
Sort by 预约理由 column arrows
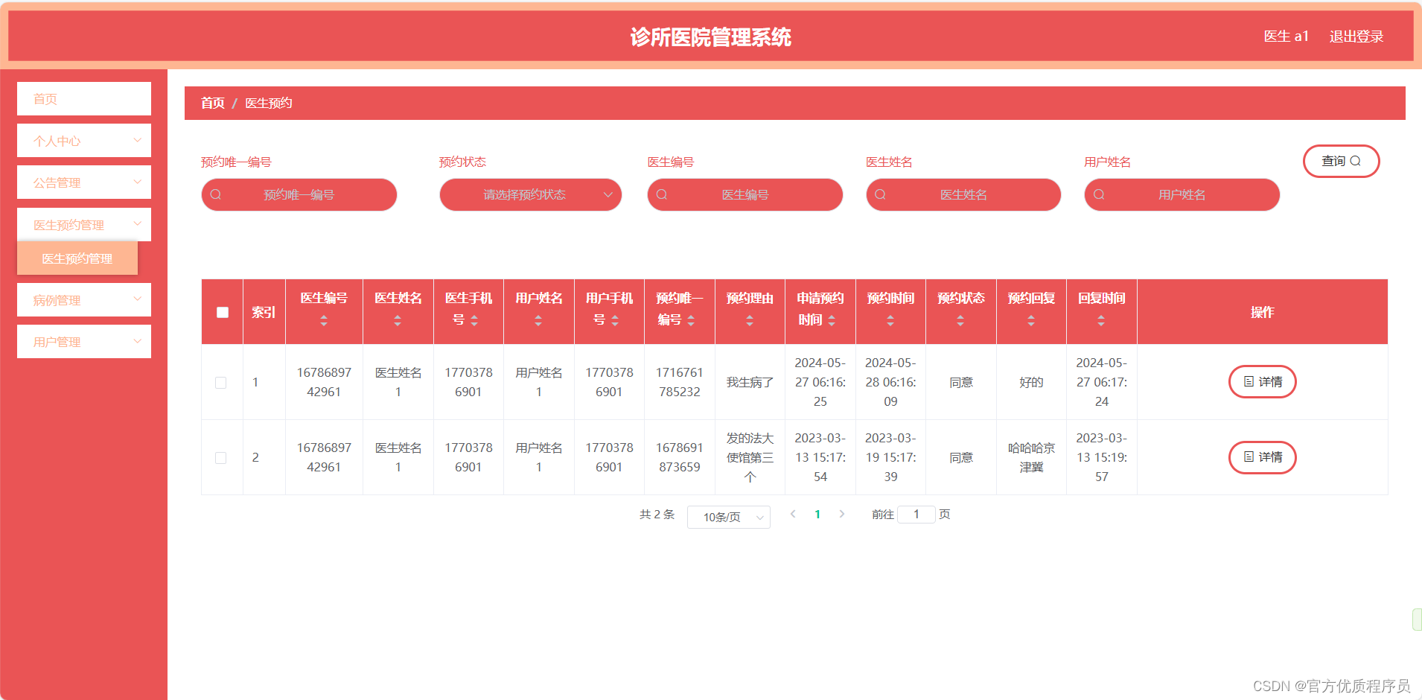pos(750,320)
